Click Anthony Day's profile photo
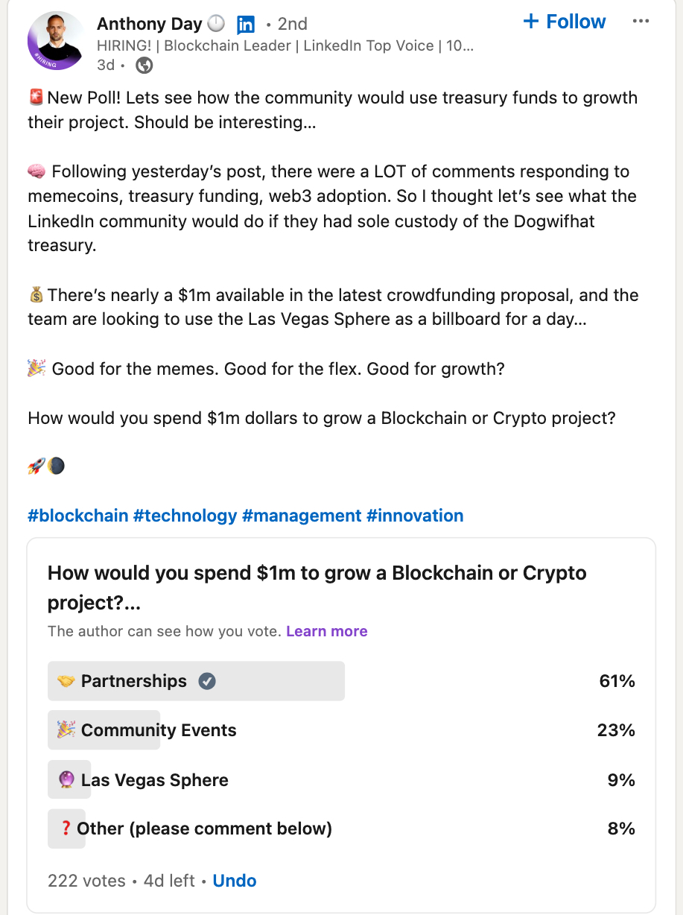Image resolution: width=683 pixels, height=915 pixels. pos(56,41)
